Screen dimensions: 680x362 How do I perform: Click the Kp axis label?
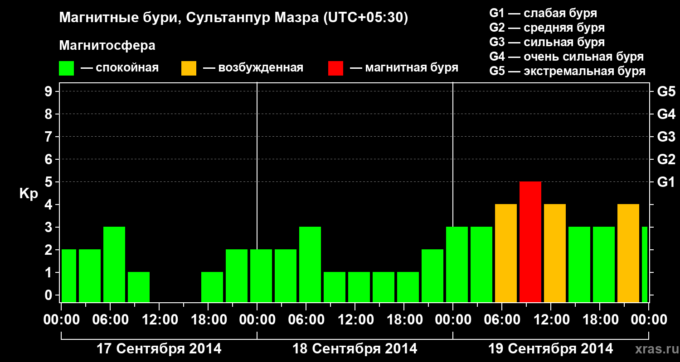click(x=29, y=194)
